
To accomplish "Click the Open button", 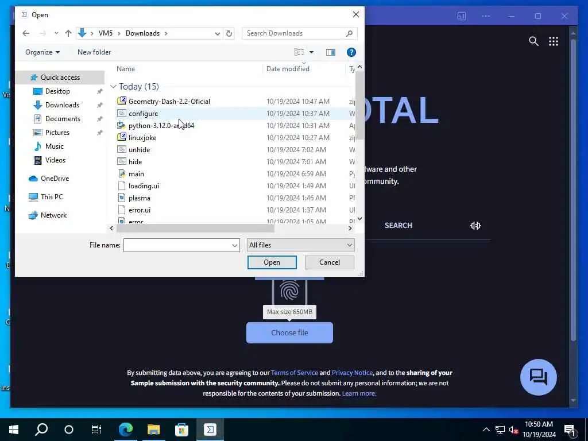I will [x=272, y=262].
